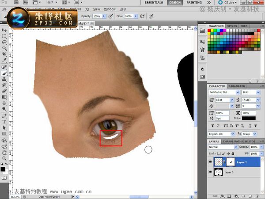The width and height of the screenshot is (265, 199).
Task: Open the tracking value dropdown
Action: pos(258,106)
